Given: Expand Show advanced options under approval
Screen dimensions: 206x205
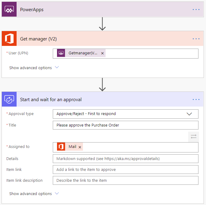Looking at the screenshot, I should pyautogui.click(x=34, y=194).
